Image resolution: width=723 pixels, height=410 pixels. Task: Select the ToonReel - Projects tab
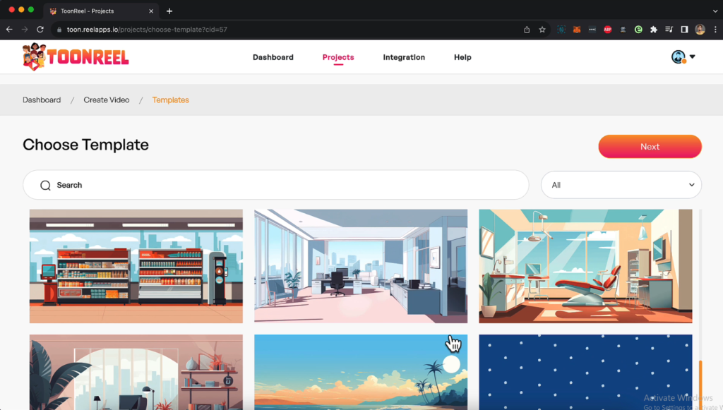101,11
